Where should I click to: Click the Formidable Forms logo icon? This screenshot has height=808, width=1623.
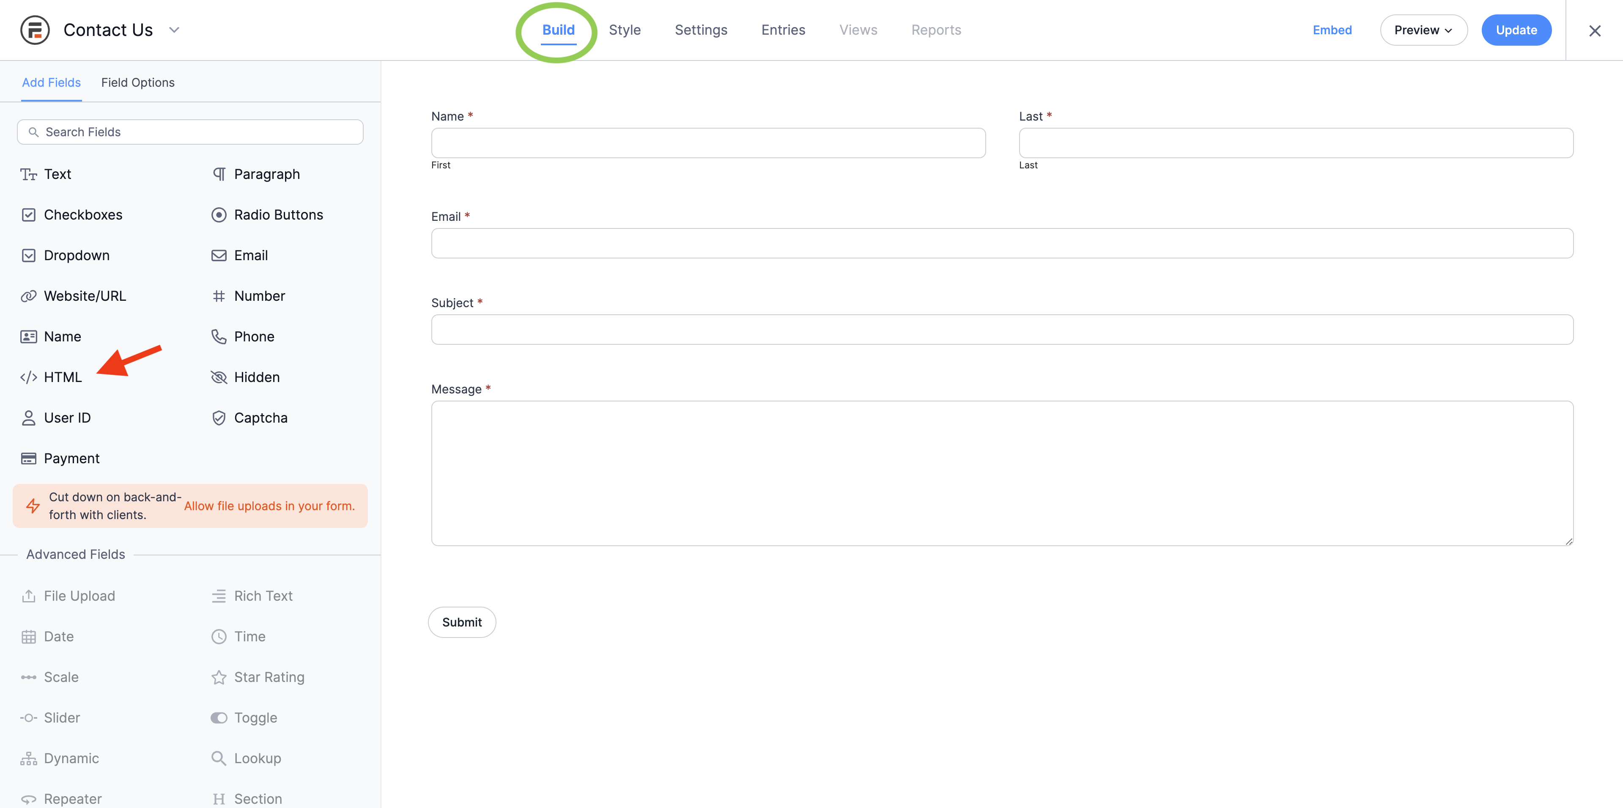[35, 30]
